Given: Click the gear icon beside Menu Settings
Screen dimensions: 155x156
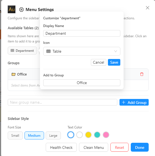Looking at the screenshot, I should [21, 10].
